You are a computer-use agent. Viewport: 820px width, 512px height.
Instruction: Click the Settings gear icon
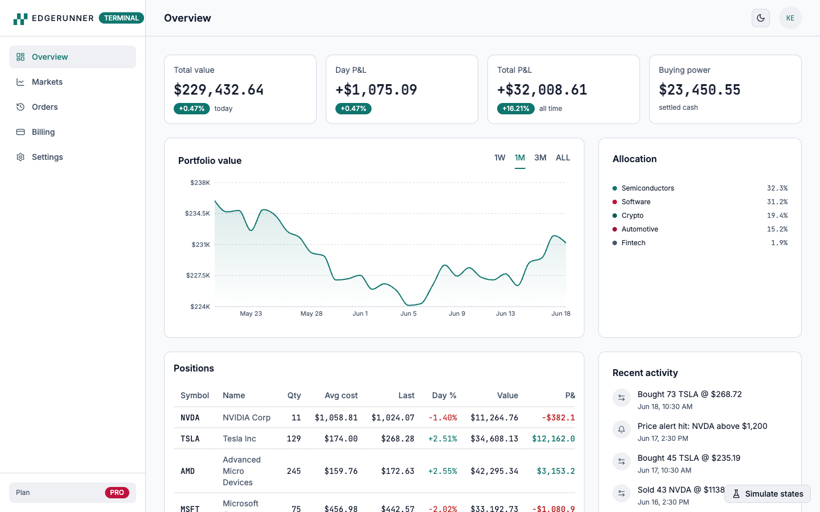[x=20, y=157]
